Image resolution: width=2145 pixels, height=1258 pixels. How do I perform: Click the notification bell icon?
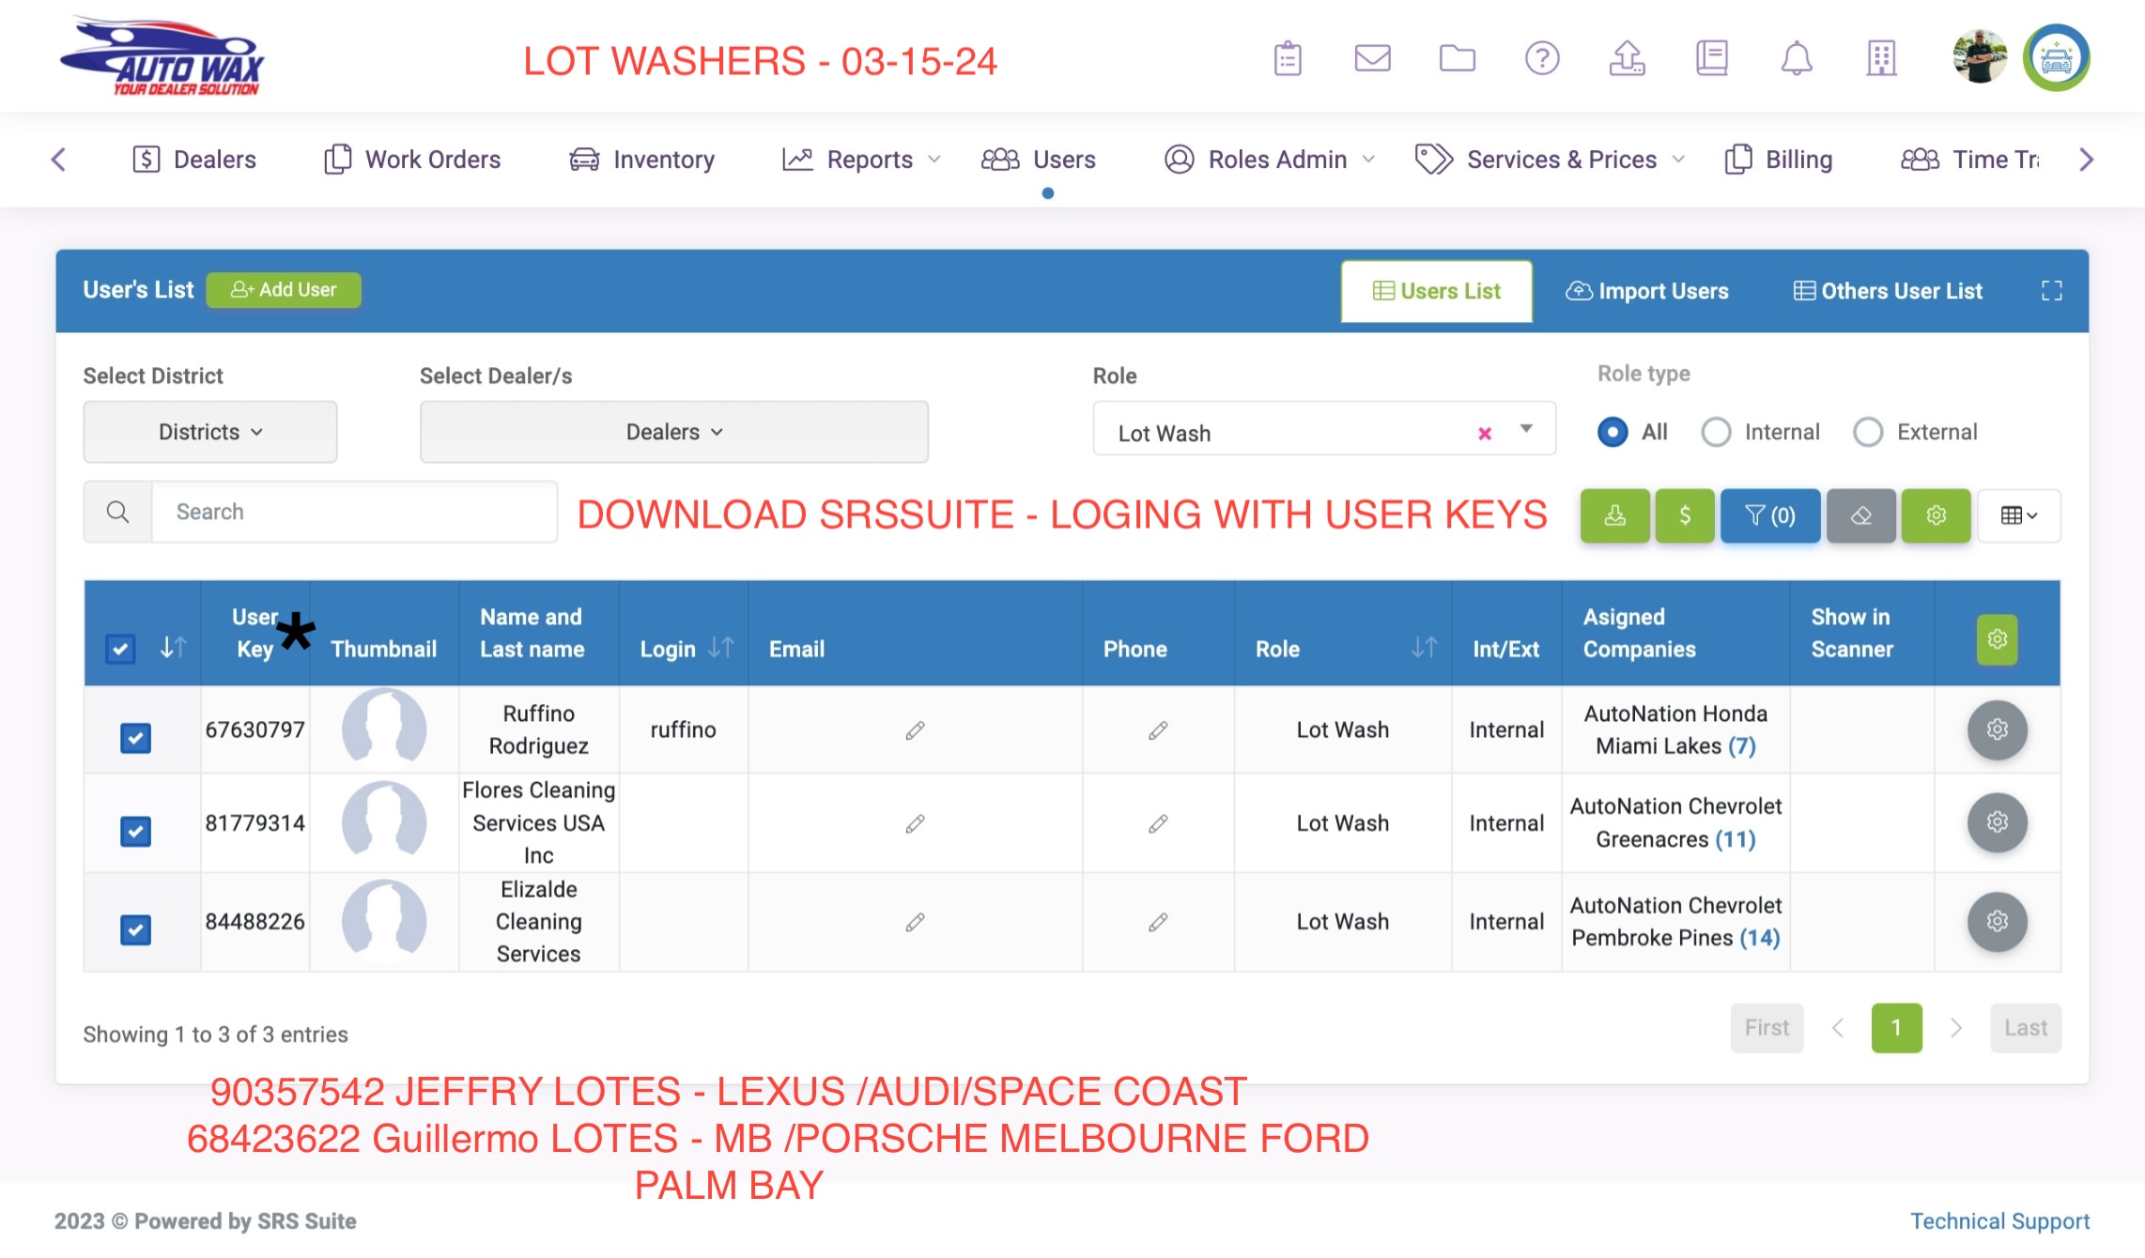click(x=1796, y=58)
